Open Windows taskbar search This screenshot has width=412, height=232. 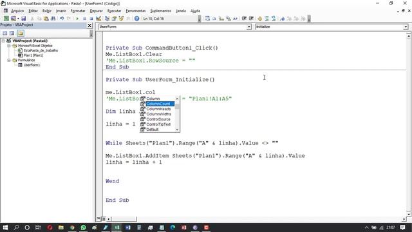pyautogui.click(x=16, y=227)
